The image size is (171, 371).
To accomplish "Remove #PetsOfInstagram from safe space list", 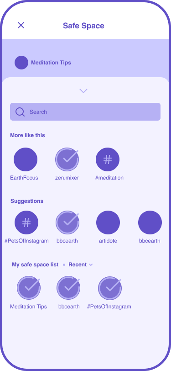I will (x=110, y=288).
